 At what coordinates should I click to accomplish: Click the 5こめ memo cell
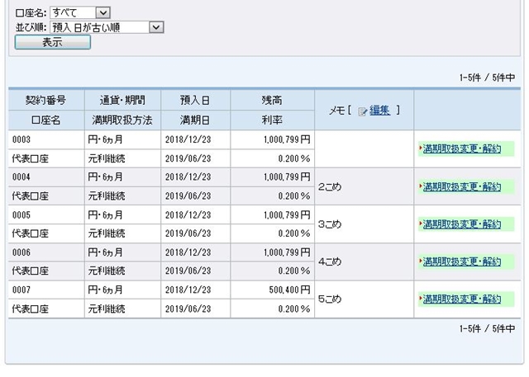[364, 299]
